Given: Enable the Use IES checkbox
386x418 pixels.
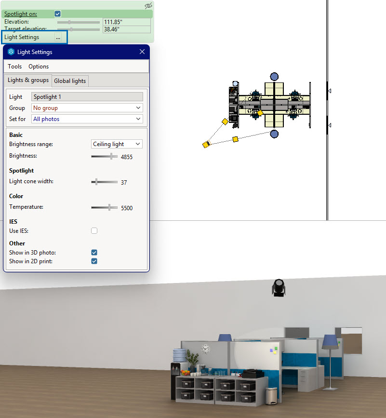Looking at the screenshot, I should (94, 230).
